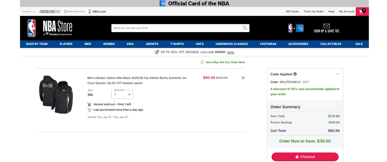Click the Order Summary heading
The image size is (387, 162).
point(285,107)
